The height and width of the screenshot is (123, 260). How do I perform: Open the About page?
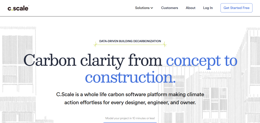click(x=190, y=8)
